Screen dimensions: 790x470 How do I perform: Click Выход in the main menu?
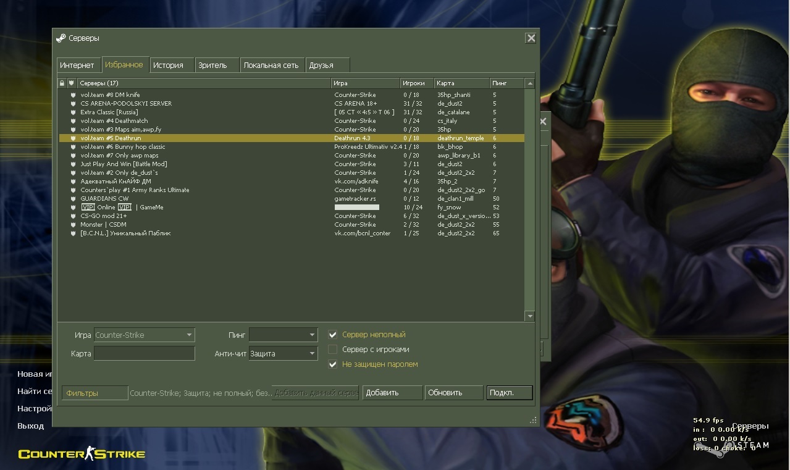(x=31, y=426)
